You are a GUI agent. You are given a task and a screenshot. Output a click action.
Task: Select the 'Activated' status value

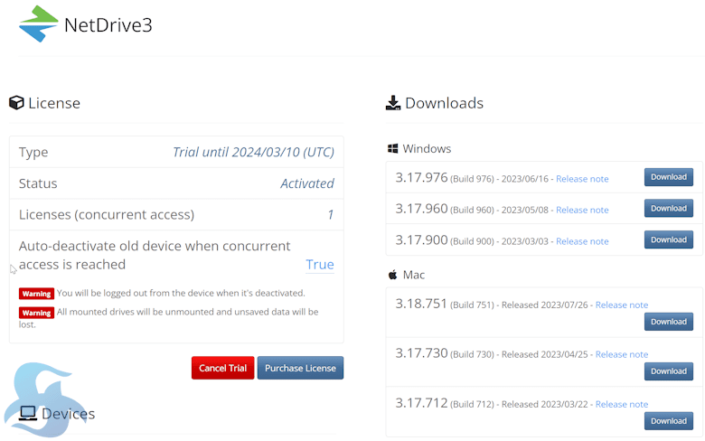coord(307,183)
